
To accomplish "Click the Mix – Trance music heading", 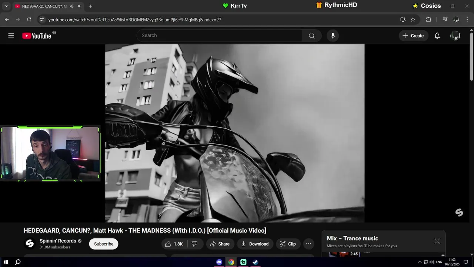I will tap(352, 238).
